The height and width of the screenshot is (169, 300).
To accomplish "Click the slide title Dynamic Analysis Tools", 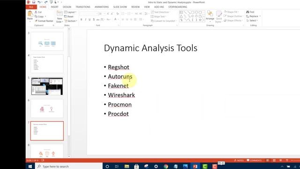I will point(150,48).
